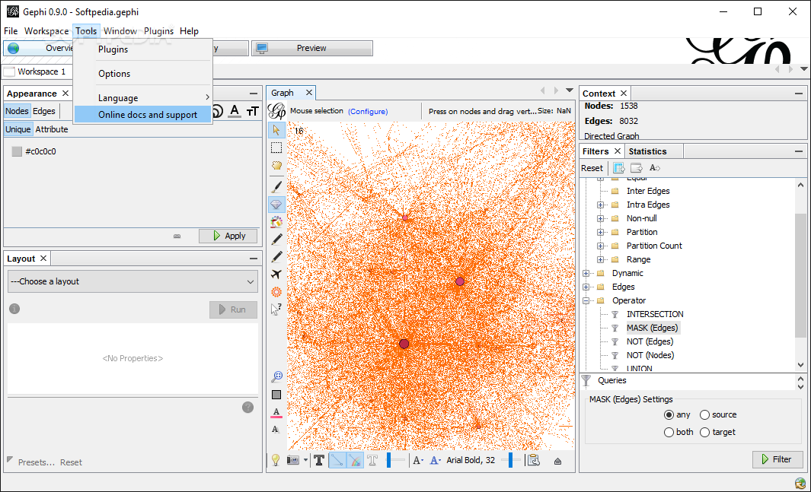Viewport: 811px width, 492px height.
Task: Click the Reset filters button
Action: pyautogui.click(x=592, y=168)
